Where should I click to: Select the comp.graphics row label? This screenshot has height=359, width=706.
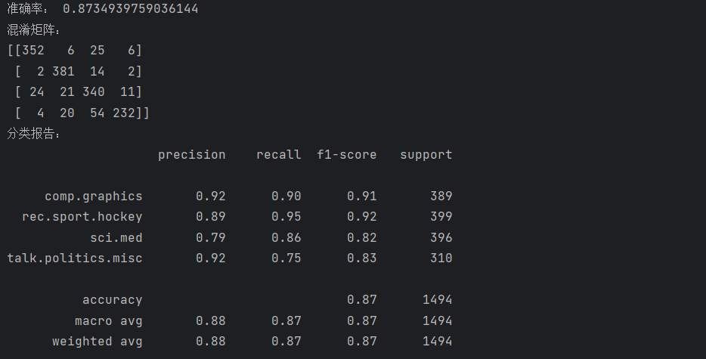(x=94, y=197)
